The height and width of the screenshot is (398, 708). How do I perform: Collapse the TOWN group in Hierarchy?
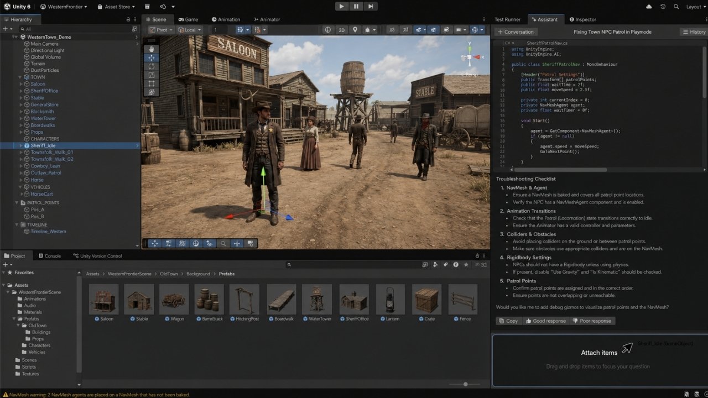click(20, 77)
